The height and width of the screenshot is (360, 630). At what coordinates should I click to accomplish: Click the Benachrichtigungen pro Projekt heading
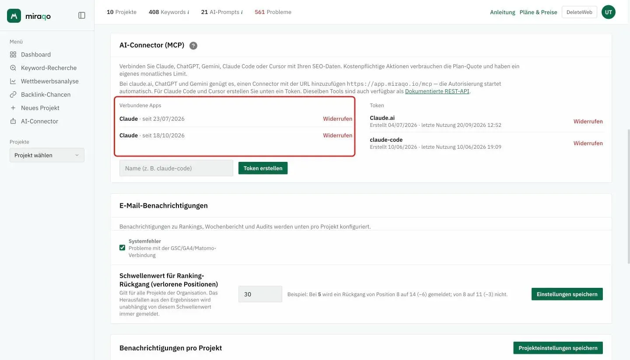(x=171, y=348)
